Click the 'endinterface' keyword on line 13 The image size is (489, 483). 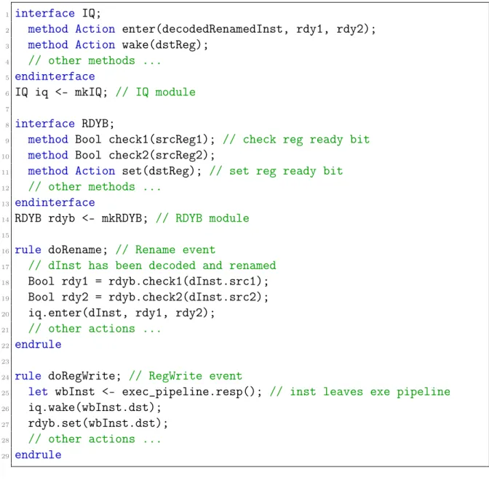[55, 203]
